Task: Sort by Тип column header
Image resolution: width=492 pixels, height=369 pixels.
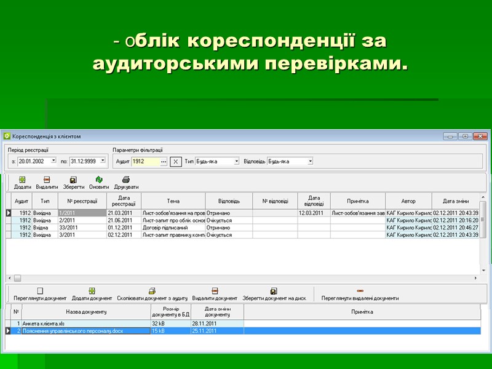Action: click(x=45, y=201)
